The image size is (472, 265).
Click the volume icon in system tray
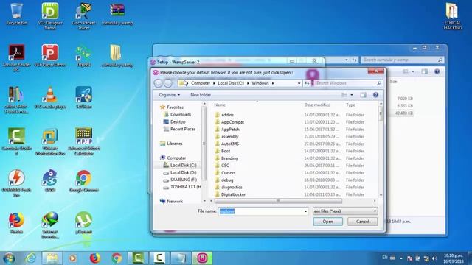tap(434, 258)
